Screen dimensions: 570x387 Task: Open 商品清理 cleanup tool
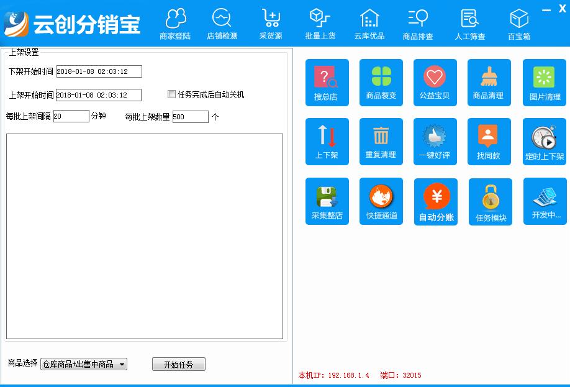pos(489,82)
